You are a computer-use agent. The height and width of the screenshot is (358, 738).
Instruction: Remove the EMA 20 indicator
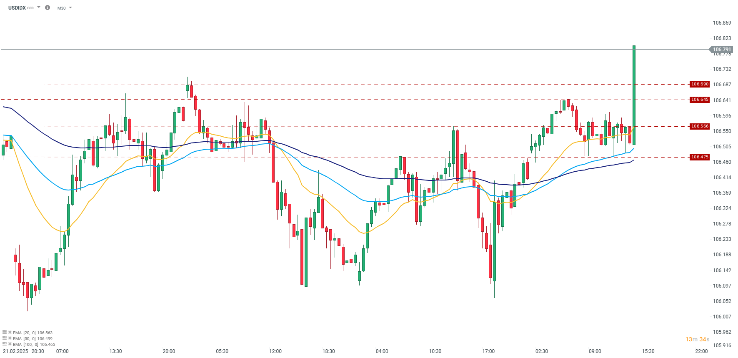point(10,333)
